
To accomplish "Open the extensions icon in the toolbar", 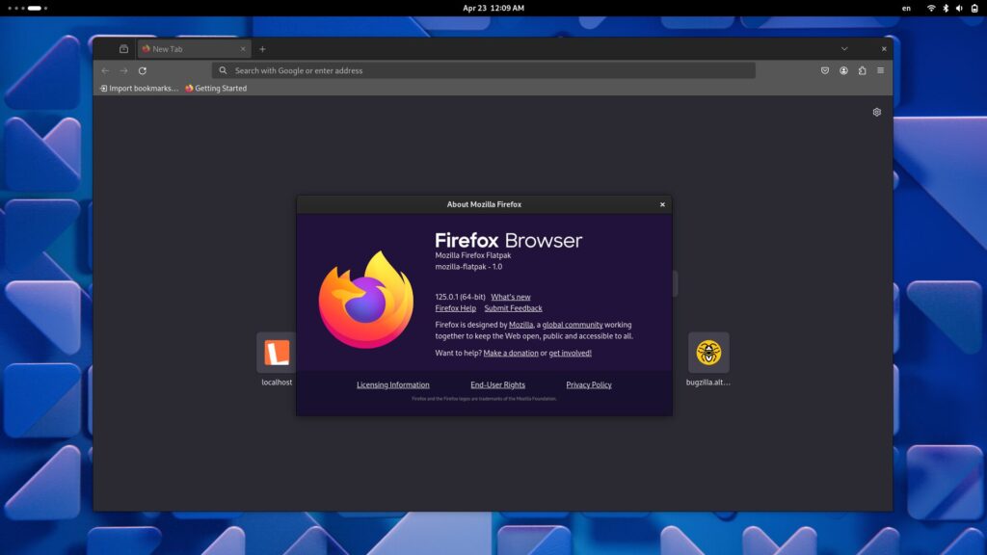I will (x=865, y=70).
